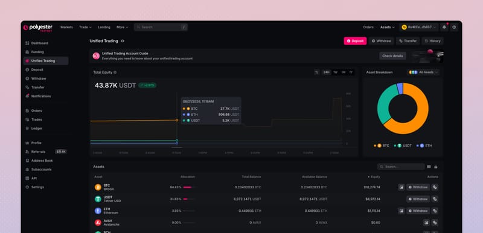Click the transfer icon in BTC row
Screen dimensions: 483x233
[435, 187]
